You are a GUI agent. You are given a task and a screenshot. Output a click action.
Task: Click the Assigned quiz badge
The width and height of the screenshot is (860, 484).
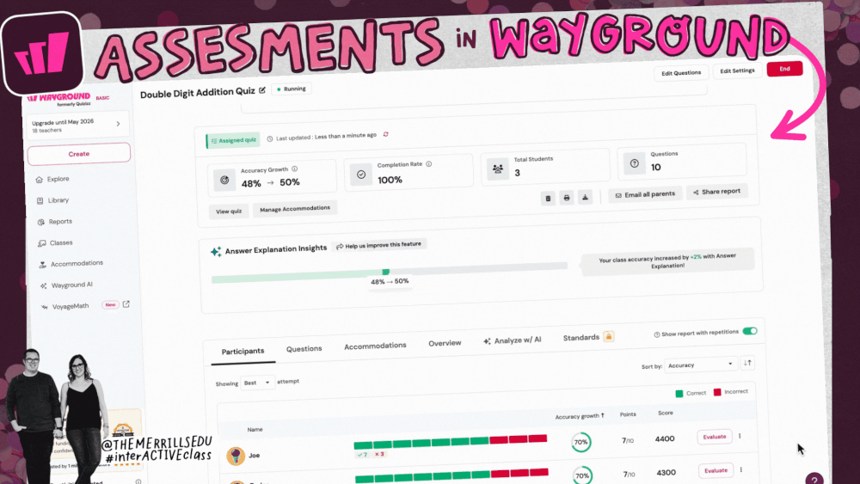point(234,140)
